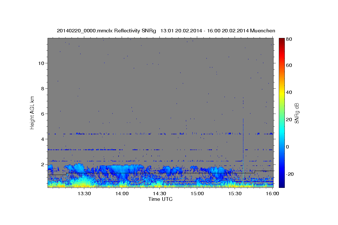Image resolution: width=338 pixels, height=225 pixels.
Task: Click the 14:00 time tick label
Action: (x=122, y=193)
